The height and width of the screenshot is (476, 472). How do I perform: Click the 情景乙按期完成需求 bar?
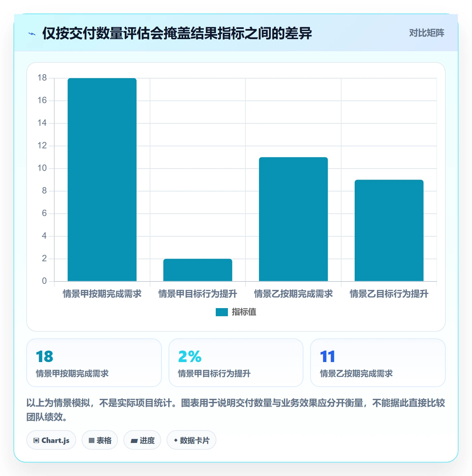(x=293, y=219)
